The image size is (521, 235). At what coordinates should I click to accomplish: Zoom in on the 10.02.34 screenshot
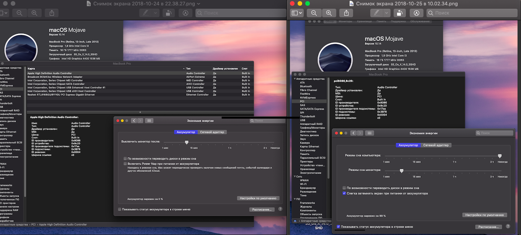329,13
